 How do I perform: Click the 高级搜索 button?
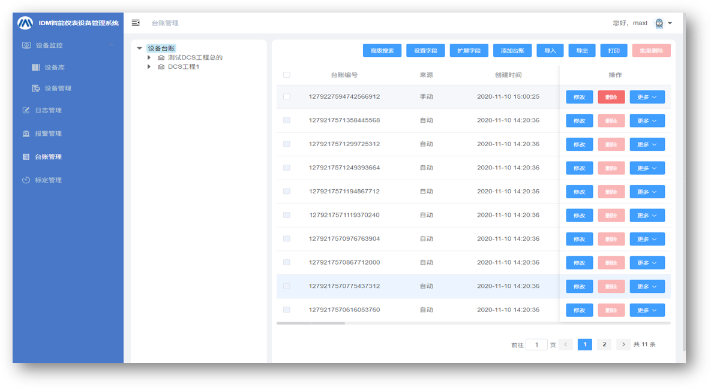[x=382, y=51]
